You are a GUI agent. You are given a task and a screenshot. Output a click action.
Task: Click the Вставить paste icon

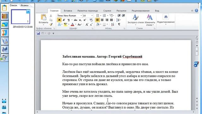click(x=44, y=17)
